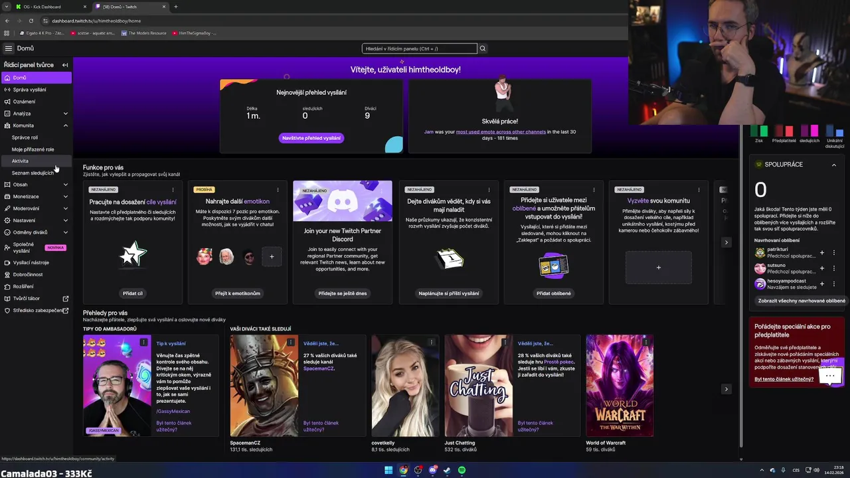Screen dimensions: 850x478
Task: Click plus placeholder in Vyzvěte svou komunitu card
Action: pos(659,268)
